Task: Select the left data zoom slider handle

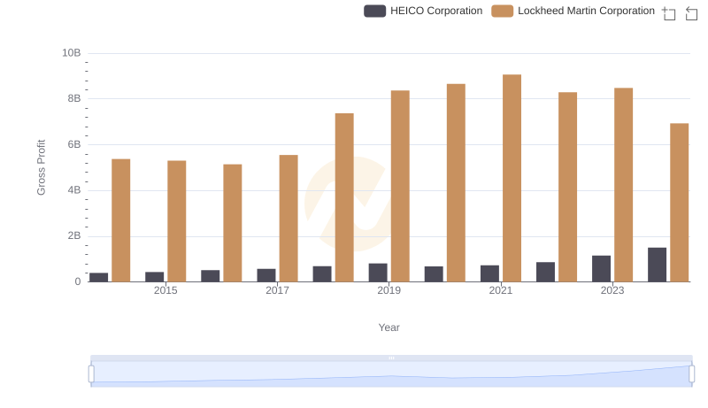Action: tap(91, 374)
